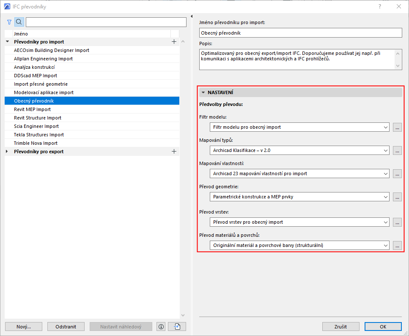Click list scrollbar up arrow
Image resolution: width=409 pixels, height=336 pixels.
pyautogui.click(x=183, y=42)
